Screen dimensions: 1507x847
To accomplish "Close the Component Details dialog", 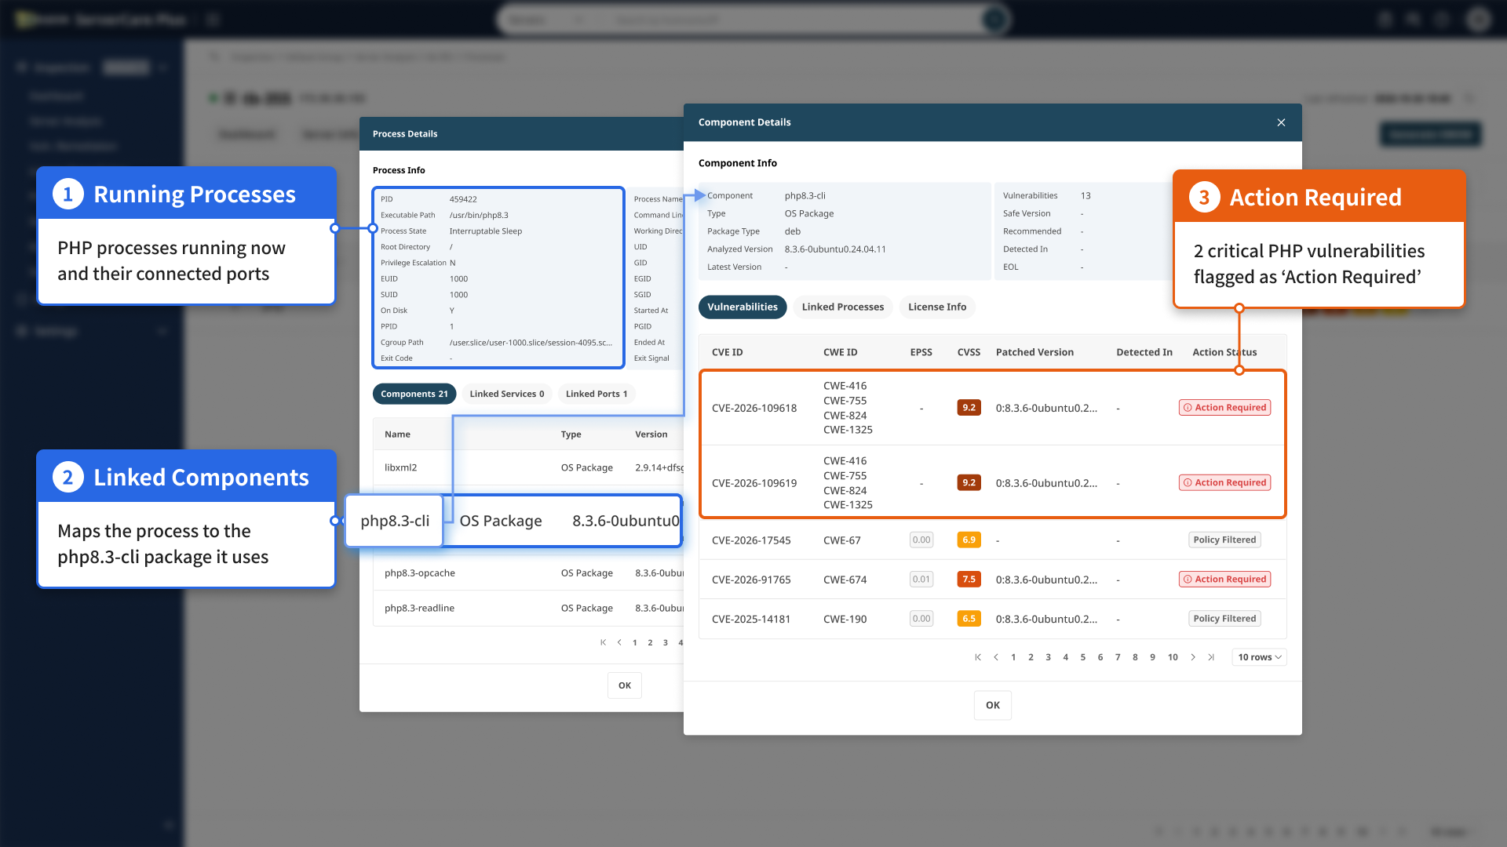I will (x=1281, y=122).
